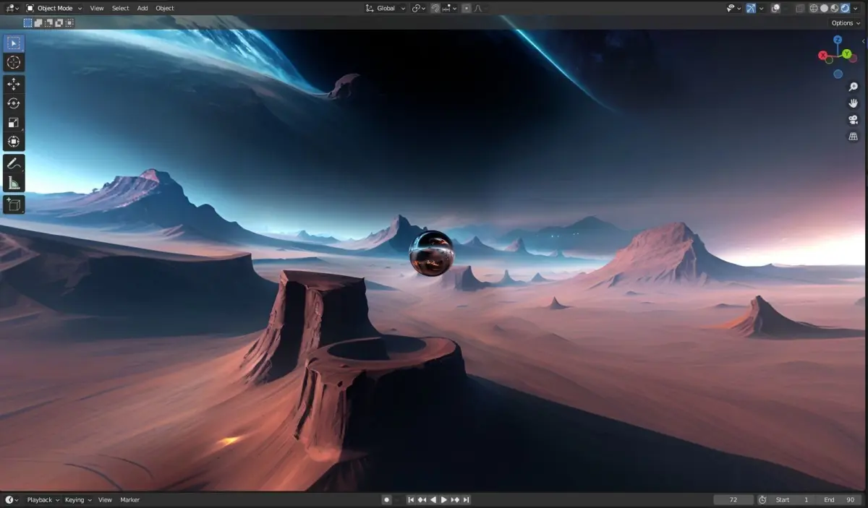Switch perspective/orthographic grid icon
868x508 pixels.
[853, 137]
